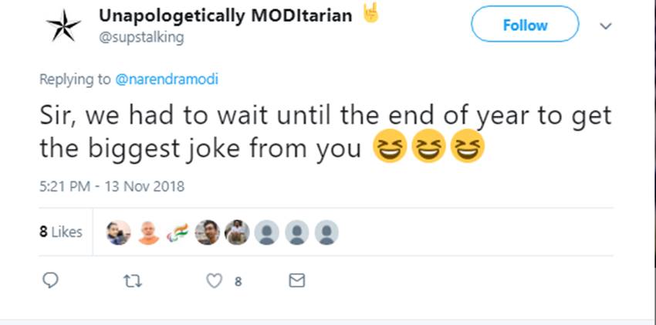Image resolution: width=656 pixels, height=325 pixels.
Task: Open the @supstalking handle link
Action: pos(141,37)
